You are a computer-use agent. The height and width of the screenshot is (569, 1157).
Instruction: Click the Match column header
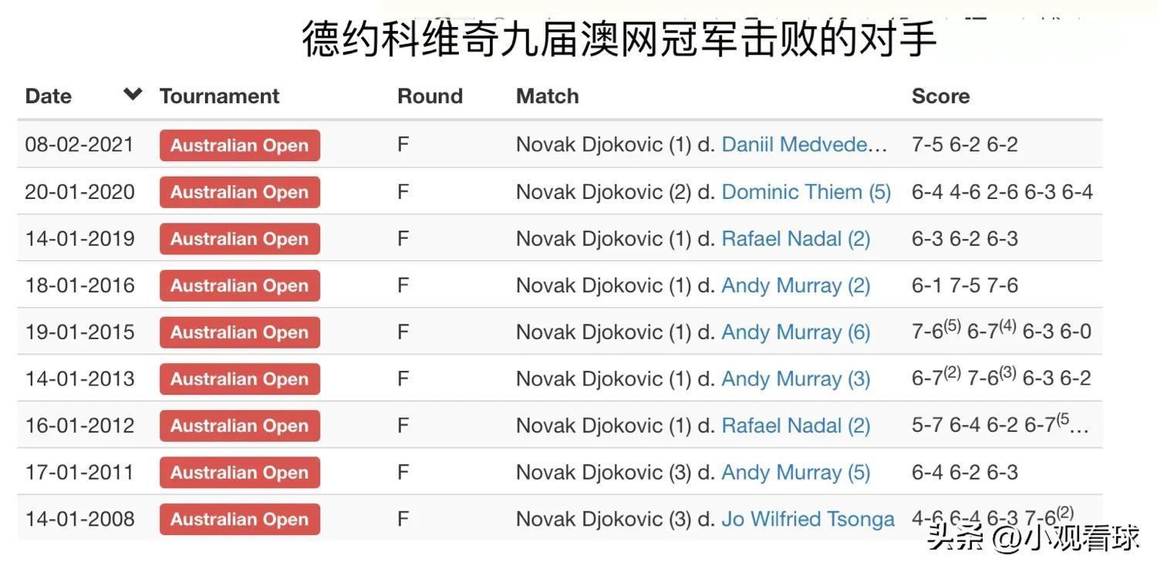[547, 96]
